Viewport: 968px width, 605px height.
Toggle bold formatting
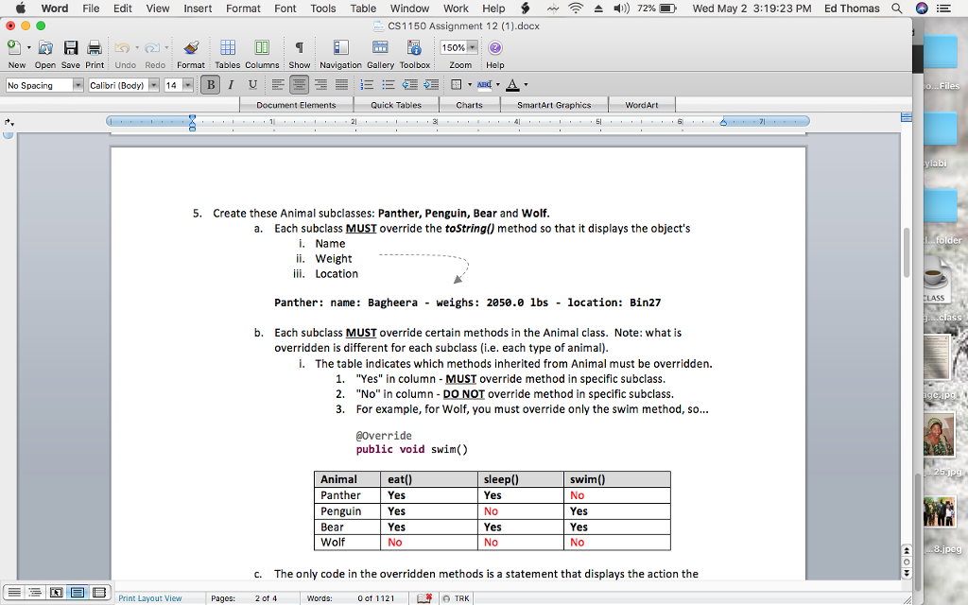coord(208,84)
